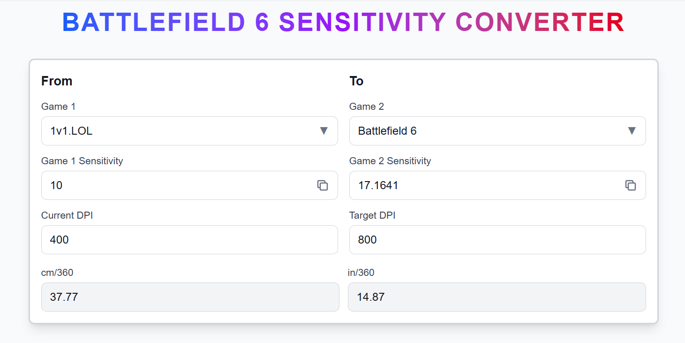
Task: Click the From section heading
Action: point(57,81)
